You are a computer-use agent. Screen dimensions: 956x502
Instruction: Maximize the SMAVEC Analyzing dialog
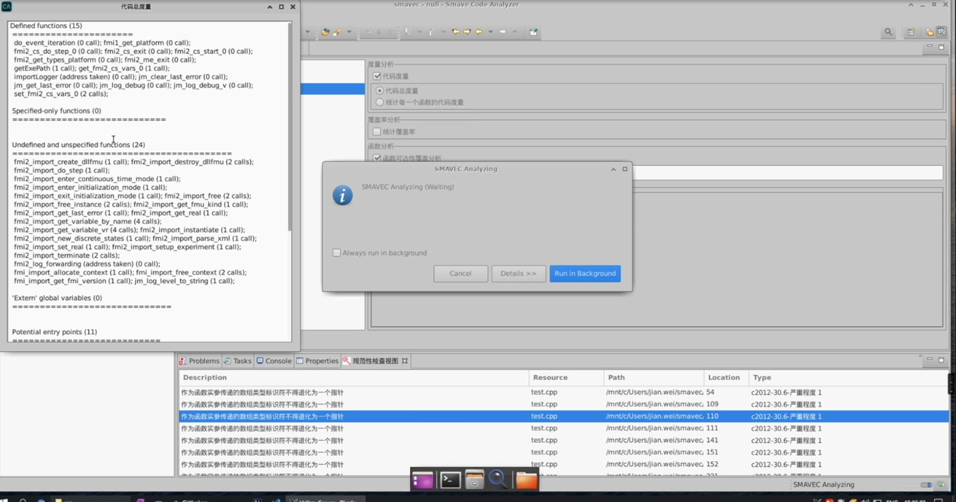click(625, 169)
